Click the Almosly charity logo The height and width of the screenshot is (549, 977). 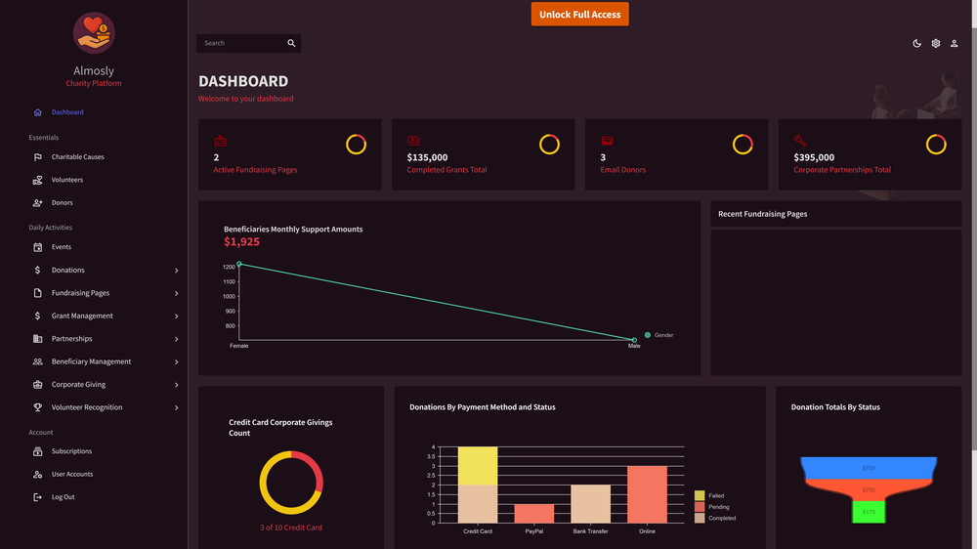(94, 33)
